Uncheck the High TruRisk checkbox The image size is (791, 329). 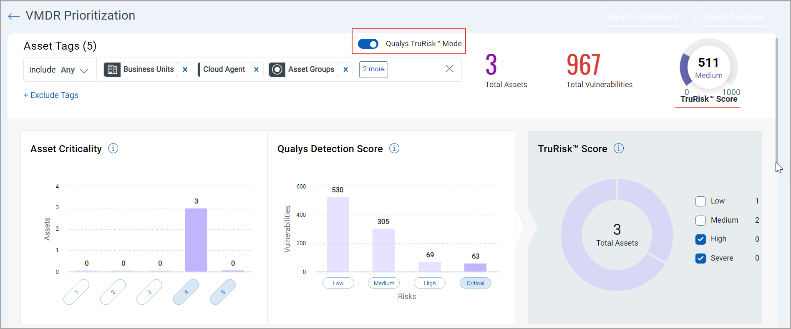tap(700, 239)
